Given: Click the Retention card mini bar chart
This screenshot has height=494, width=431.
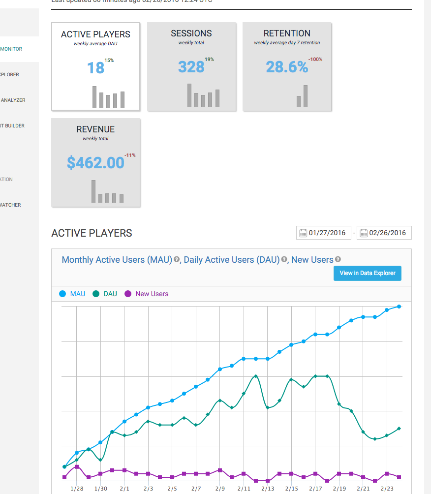Looking at the screenshot, I should click(302, 96).
